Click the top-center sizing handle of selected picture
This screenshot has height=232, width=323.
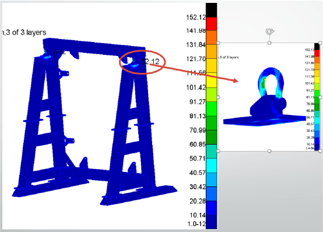coord(269,43)
